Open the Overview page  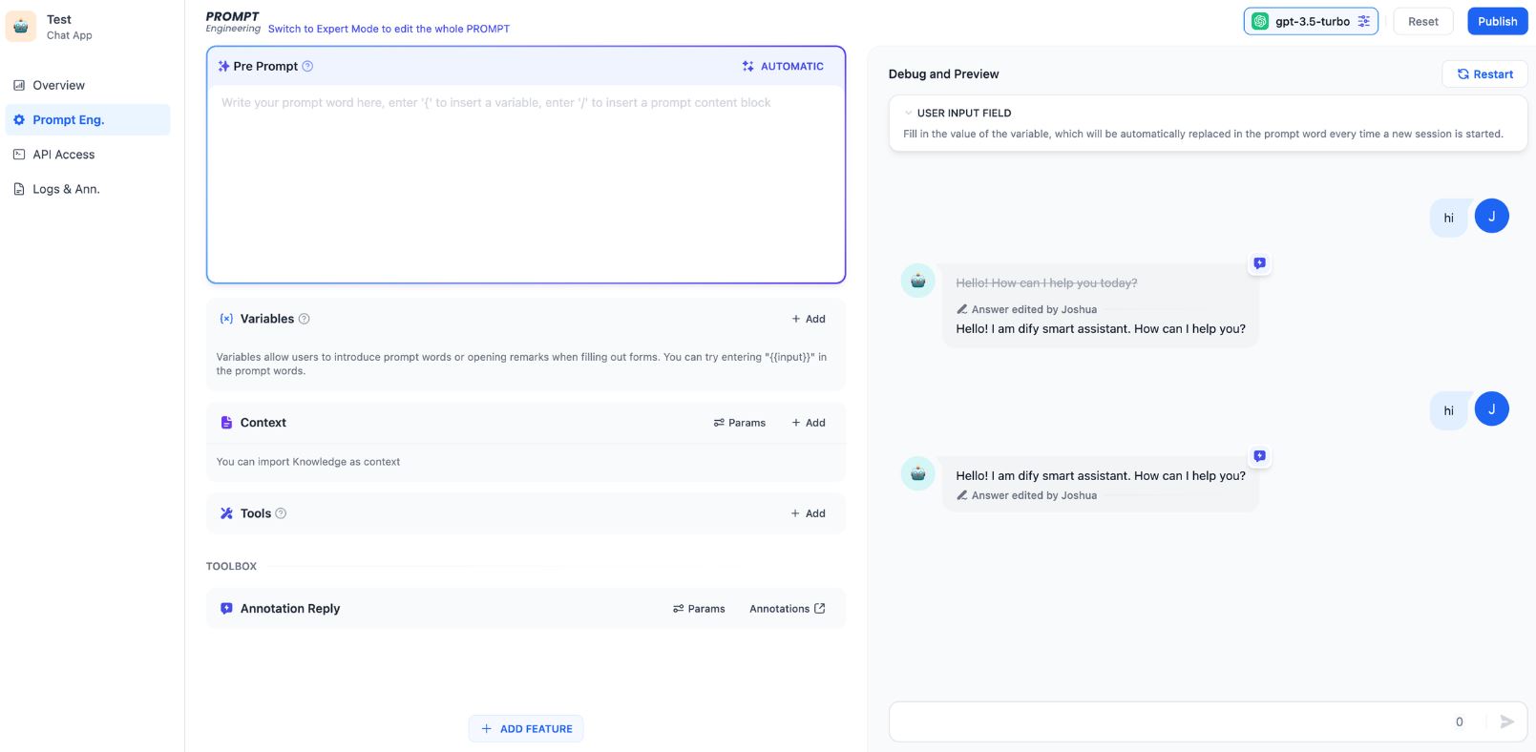pyautogui.click(x=58, y=86)
